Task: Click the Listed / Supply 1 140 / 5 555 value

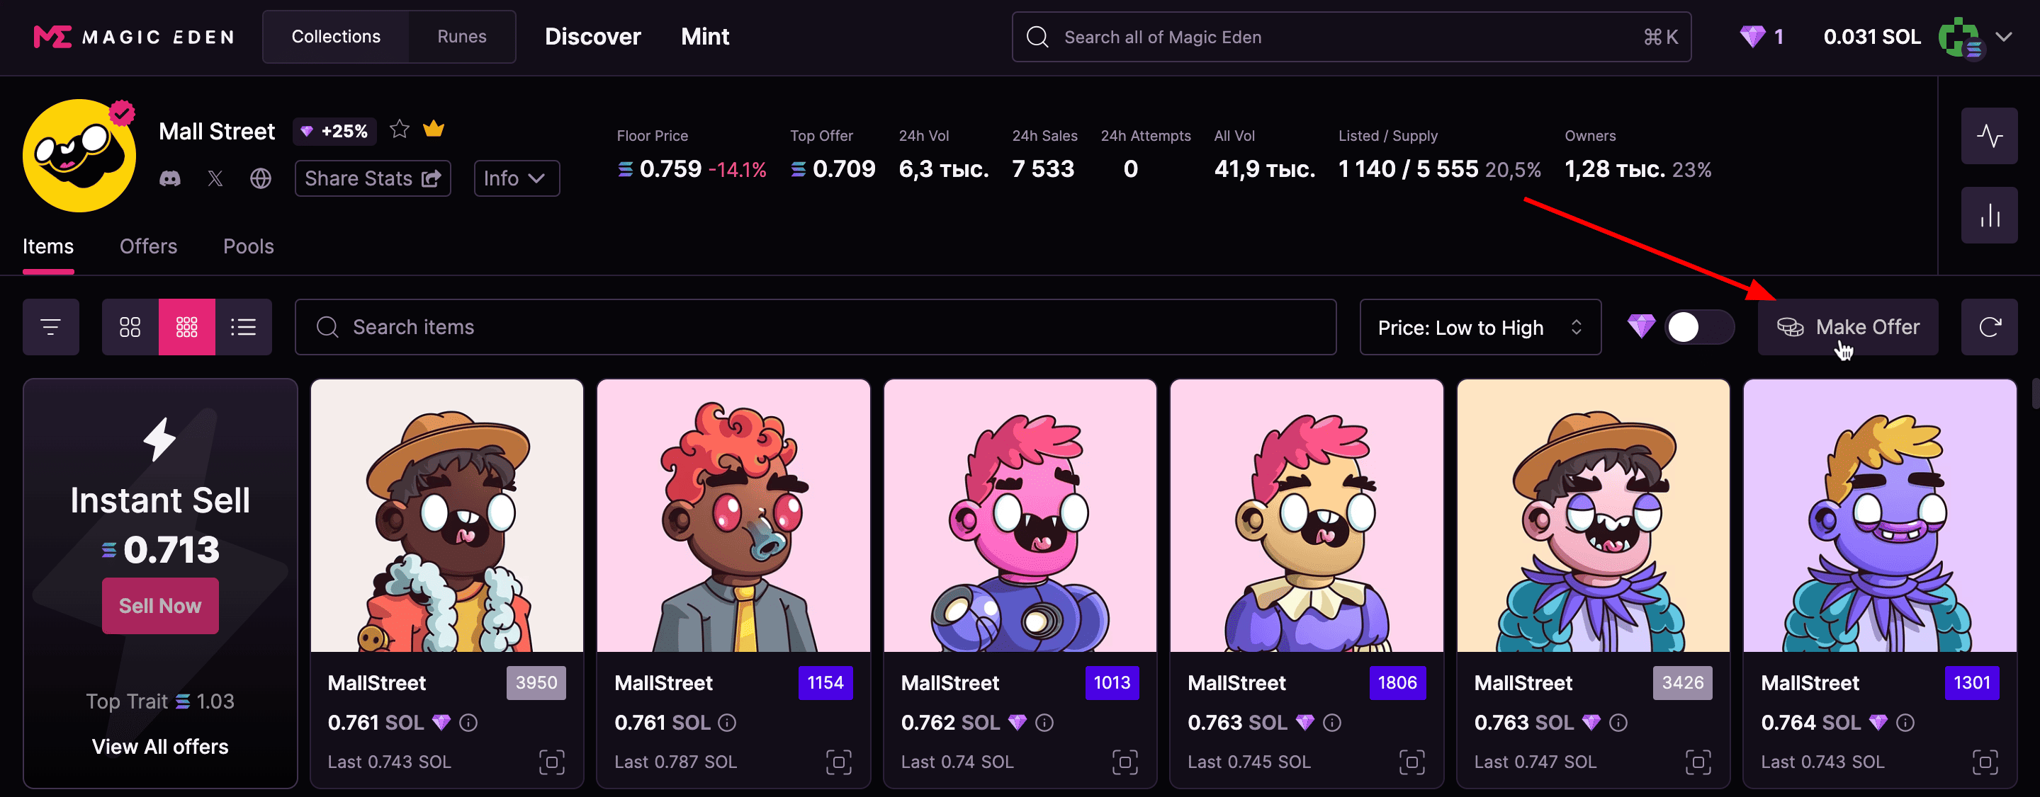Action: tap(1408, 168)
